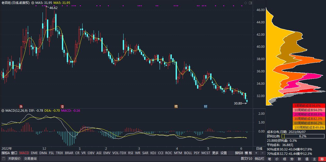The image size is (326, 162).
Task: Click the gray circle icon next to MA5 label
Action: click(x=33, y=3)
